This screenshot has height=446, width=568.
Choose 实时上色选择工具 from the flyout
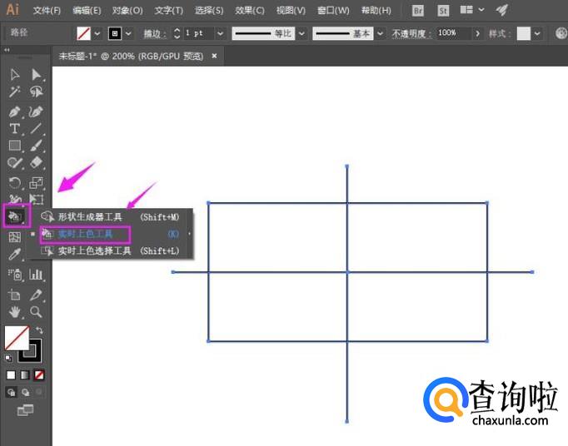(110, 250)
